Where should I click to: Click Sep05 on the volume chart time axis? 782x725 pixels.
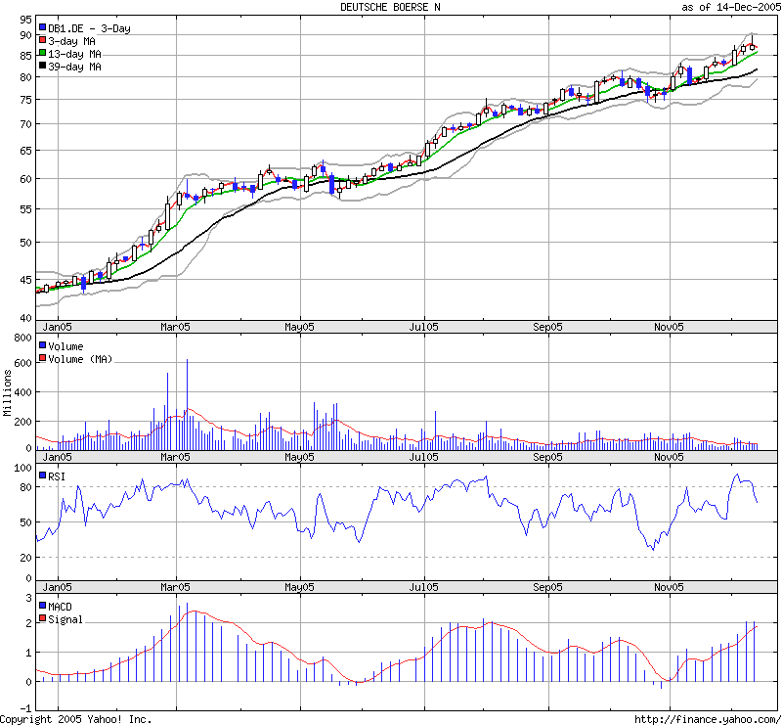point(547,457)
